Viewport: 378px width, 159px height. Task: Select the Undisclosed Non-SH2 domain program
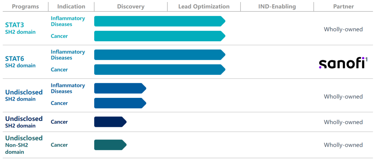click(24, 145)
